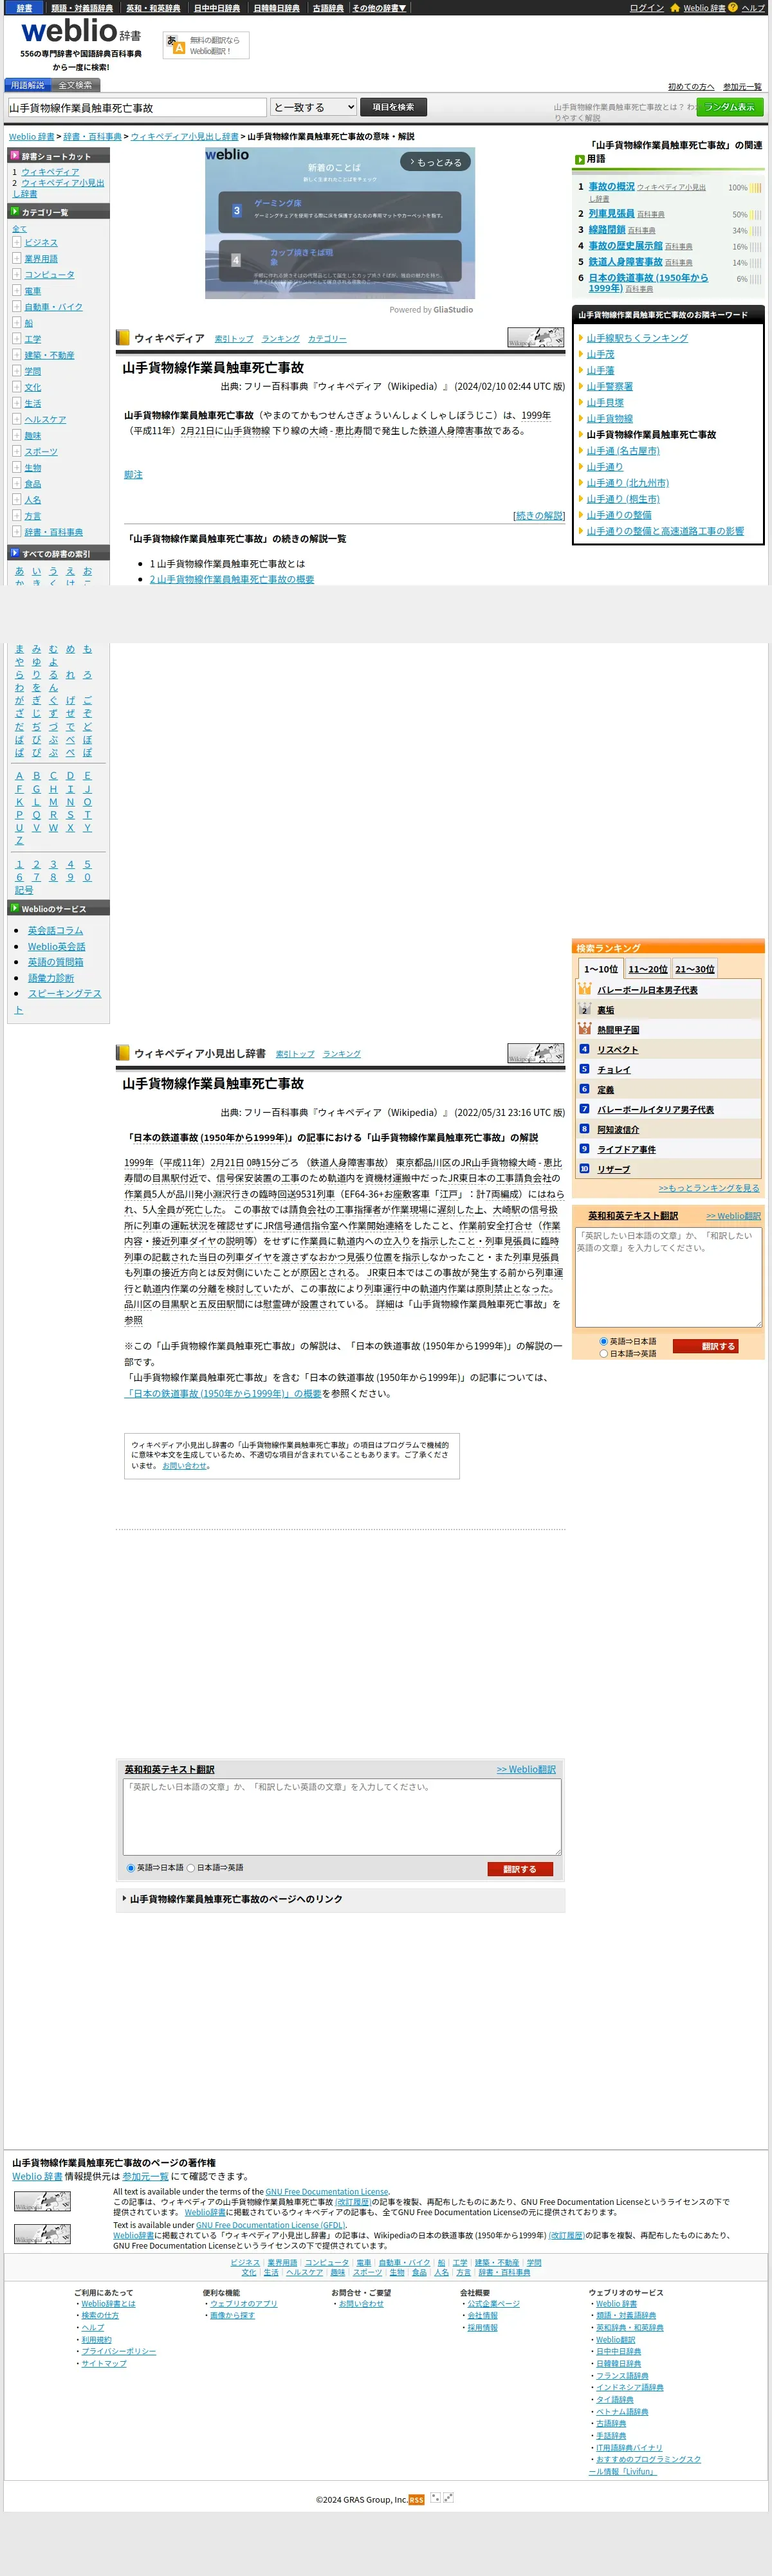This screenshot has height=2576, width=772.
Task: Select 日本語⇒英語 radio in sidebar translator
Action: 603,1354
